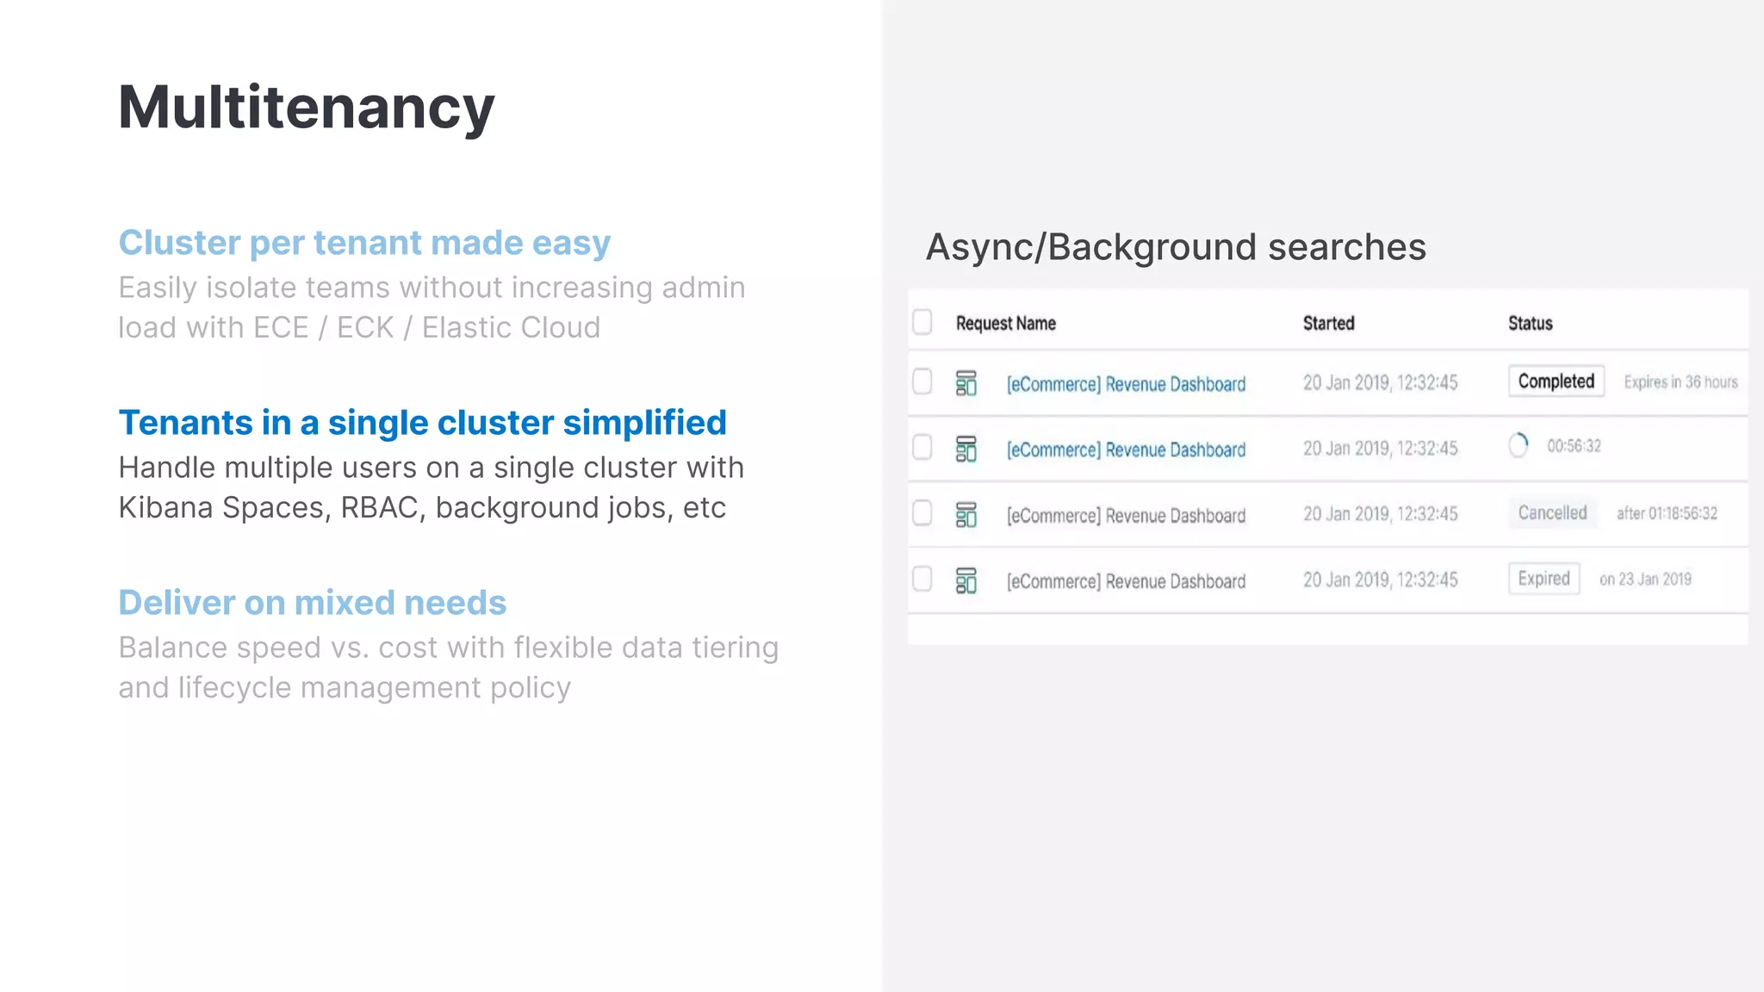Click dashboard icon in Expired row
This screenshot has height=992, width=1764.
(966, 580)
